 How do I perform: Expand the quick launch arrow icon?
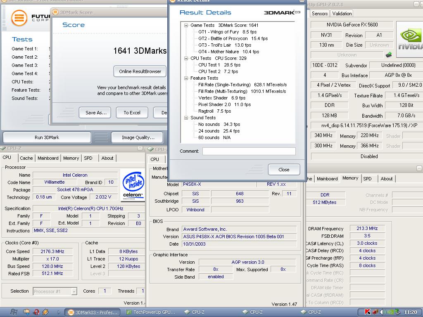(59, 312)
